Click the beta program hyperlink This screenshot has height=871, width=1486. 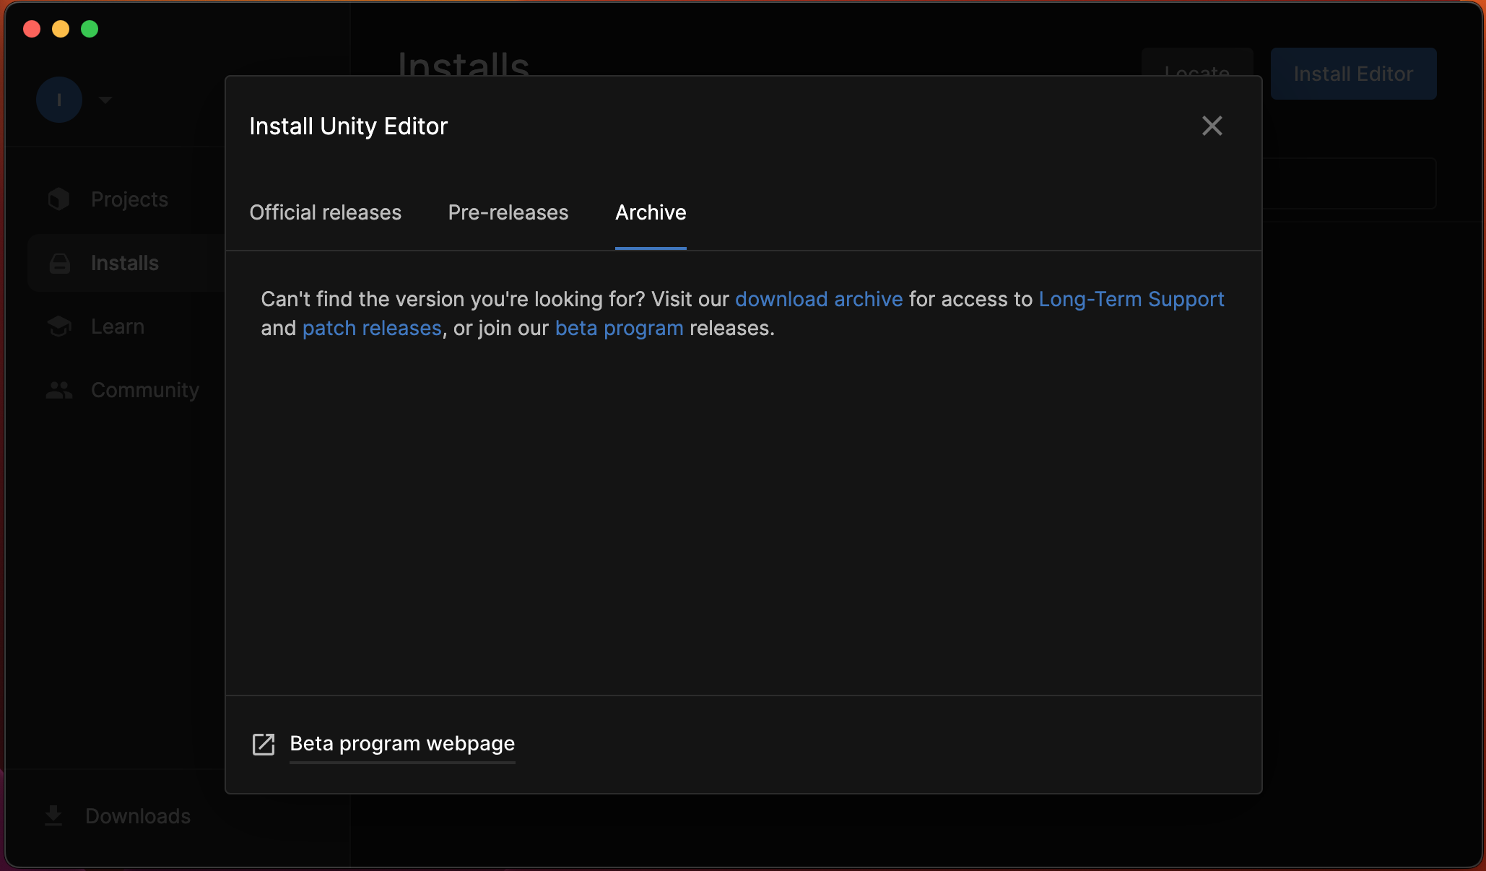point(619,328)
